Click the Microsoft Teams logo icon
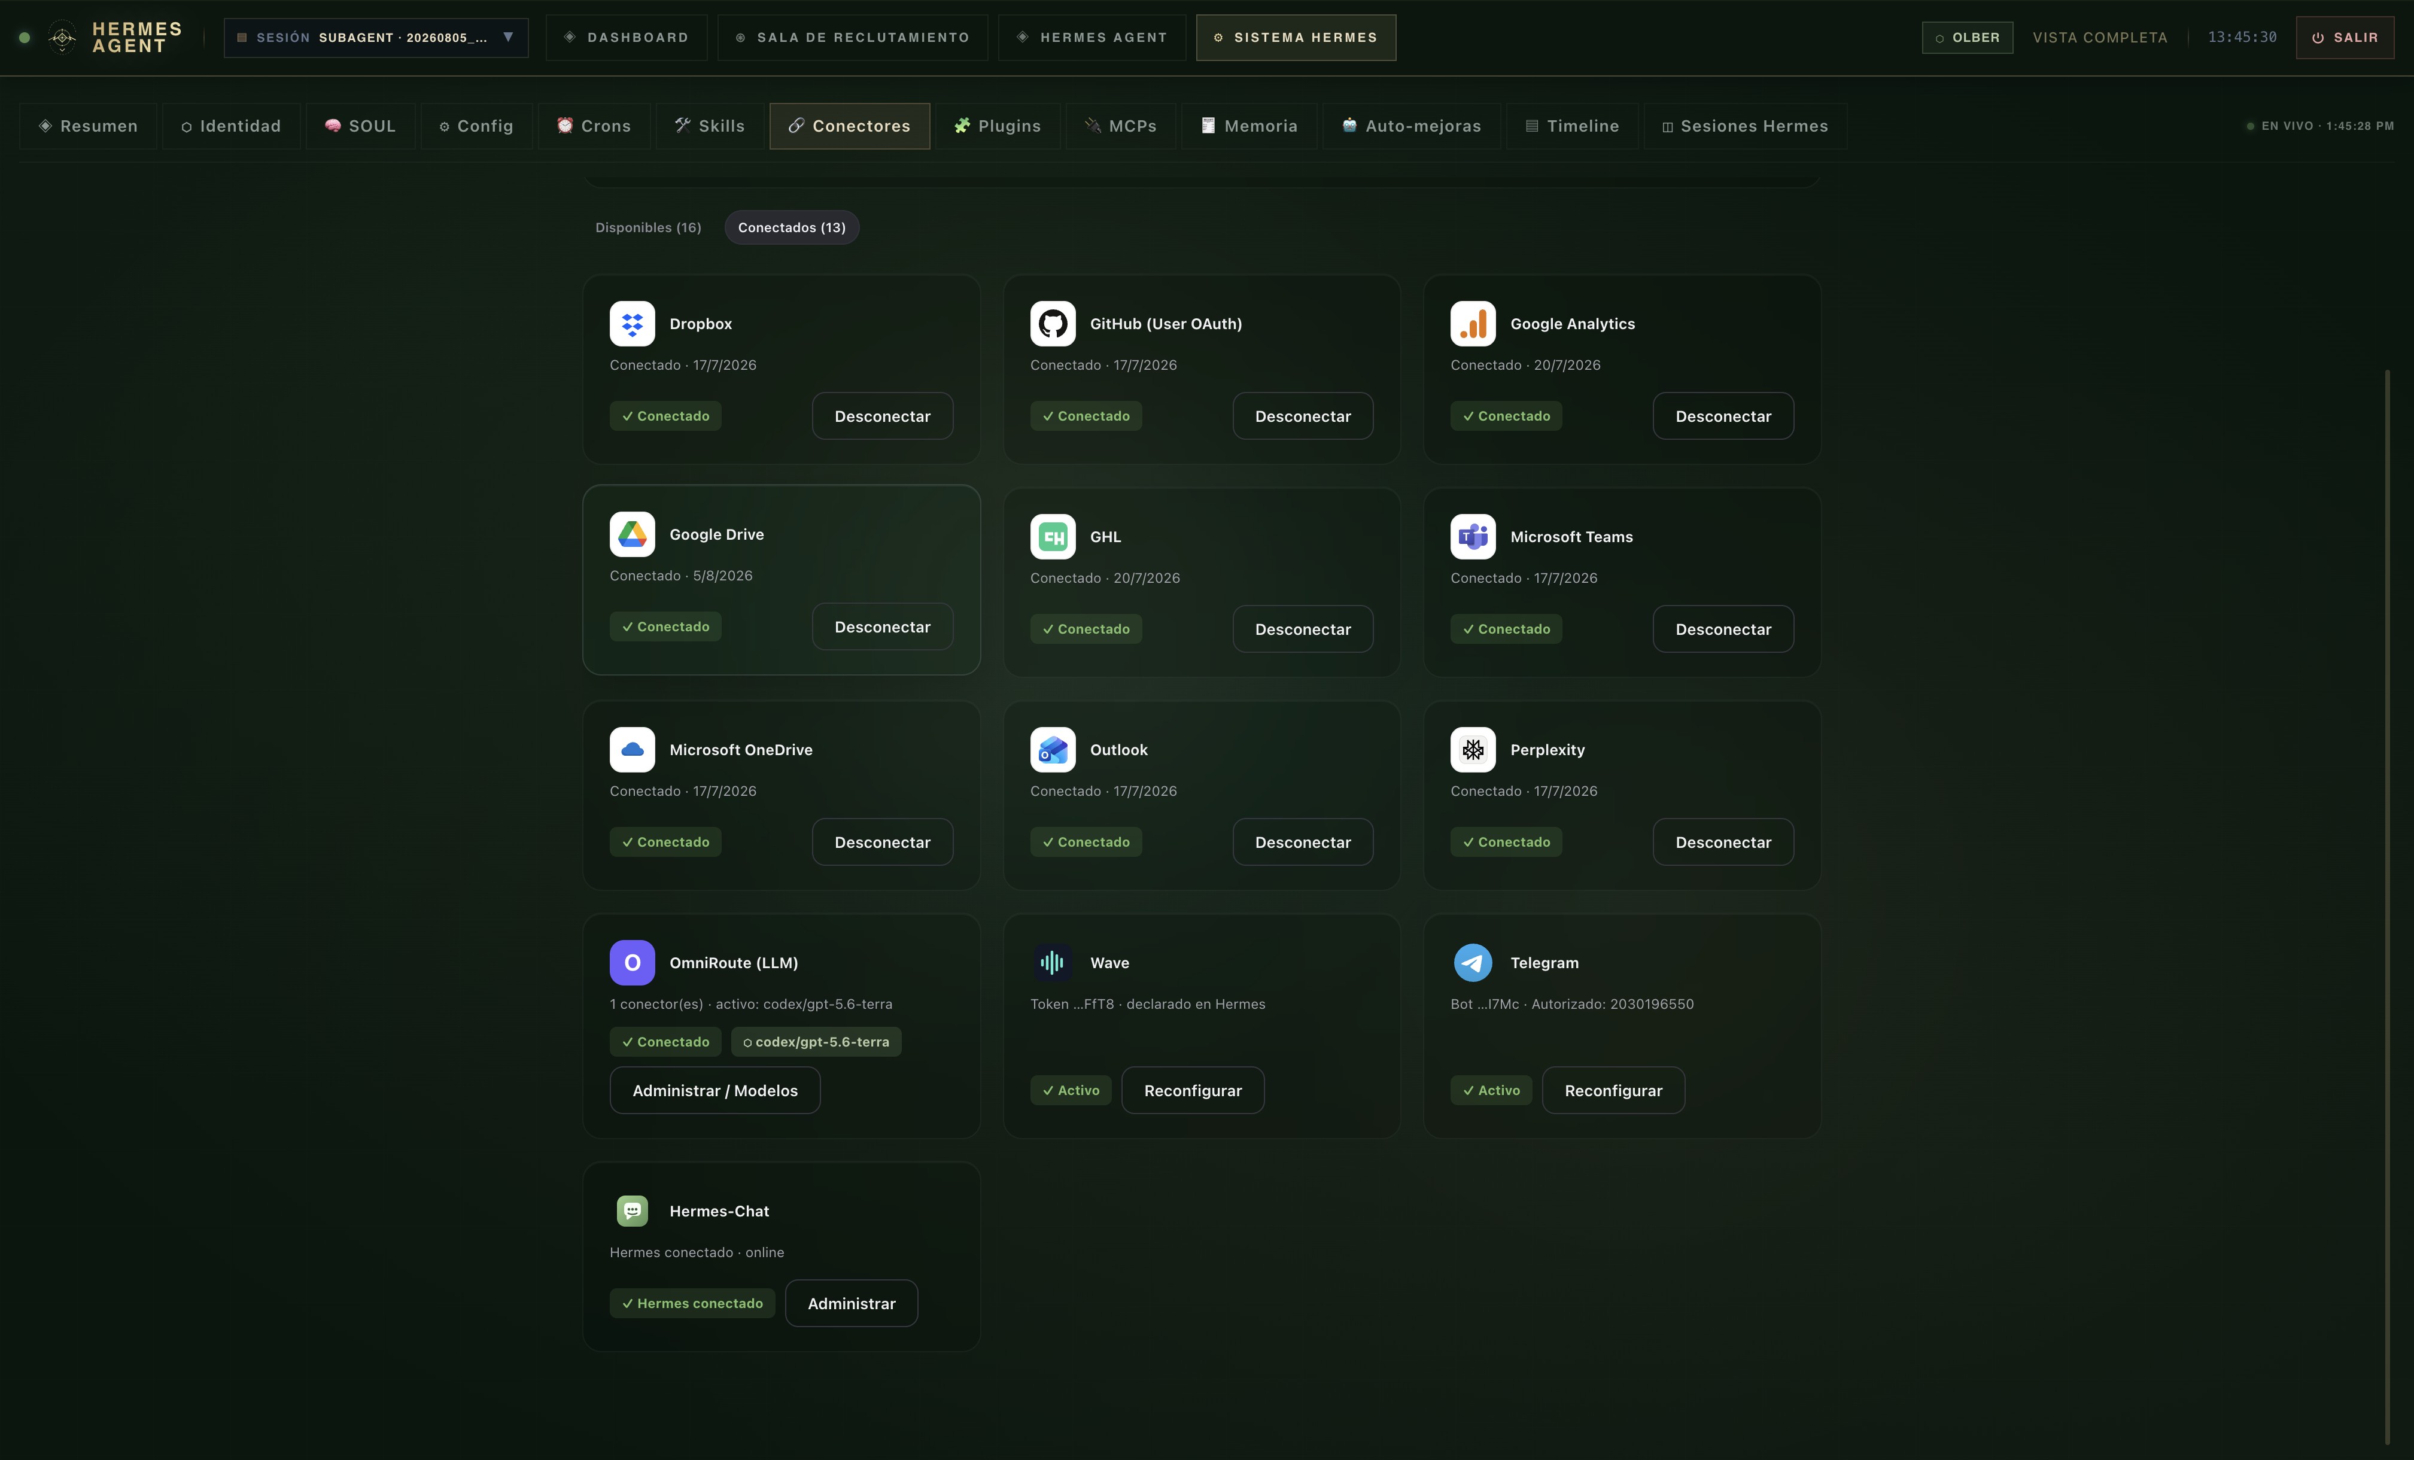 pyautogui.click(x=1473, y=537)
